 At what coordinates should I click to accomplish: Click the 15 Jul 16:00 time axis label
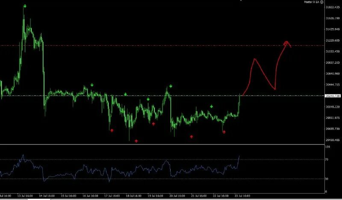68,196
